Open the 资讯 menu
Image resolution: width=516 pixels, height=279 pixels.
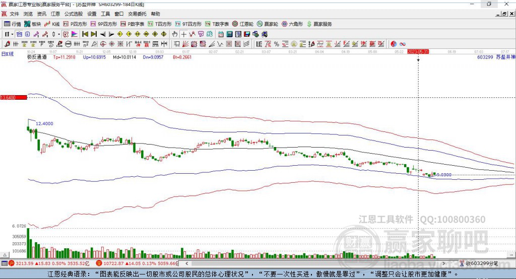point(41,14)
